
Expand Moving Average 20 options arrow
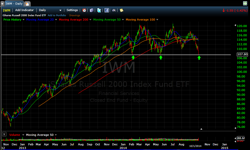(x=56, y=20)
